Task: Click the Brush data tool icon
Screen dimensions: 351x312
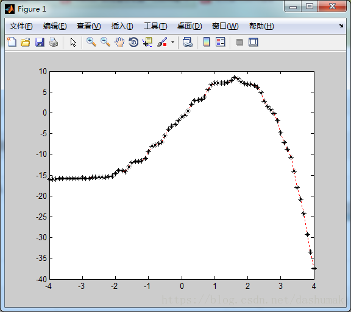Action: pyautogui.click(x=162, y=42)
